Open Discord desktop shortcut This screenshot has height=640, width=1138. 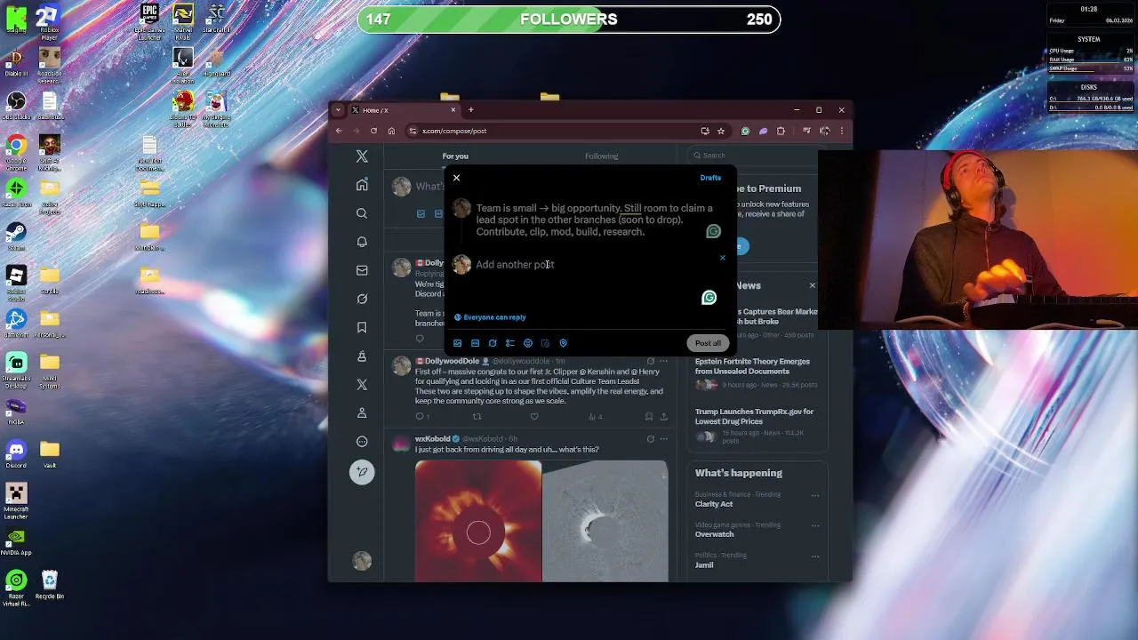[16, 454]
